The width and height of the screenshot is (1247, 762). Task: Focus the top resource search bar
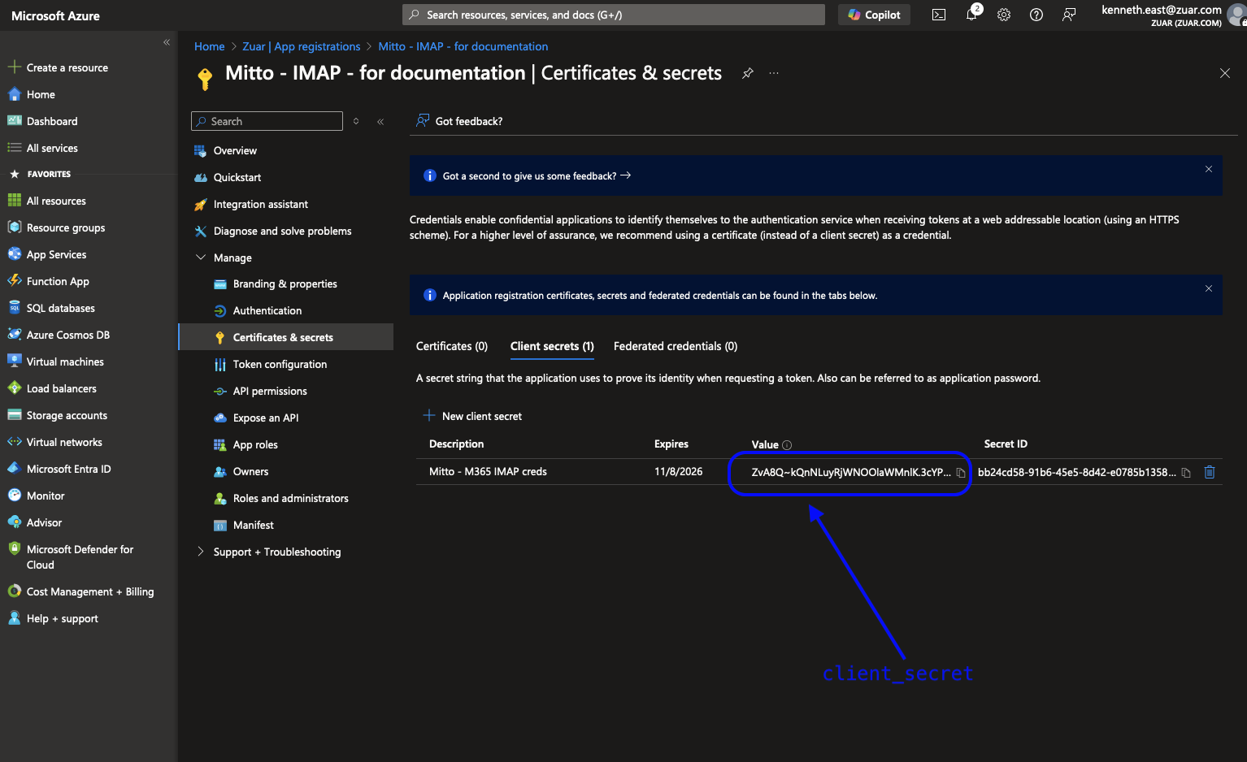[614, 15]
